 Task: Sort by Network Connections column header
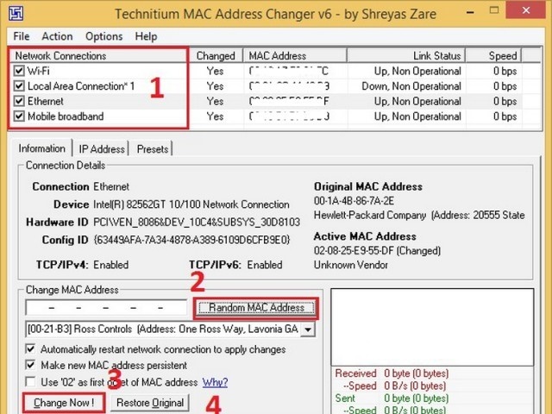point(99,55)
